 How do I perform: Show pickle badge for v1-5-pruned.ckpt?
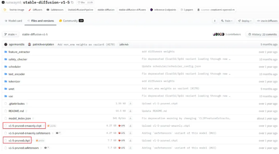coord(40,141)
